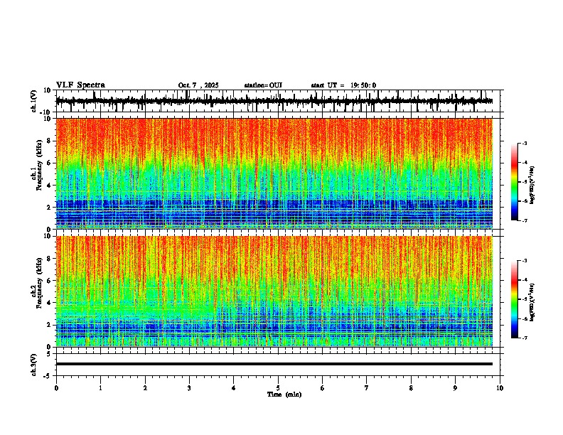
Task: Click the ch.2 spectrogram plot
Action: point(274,291)
